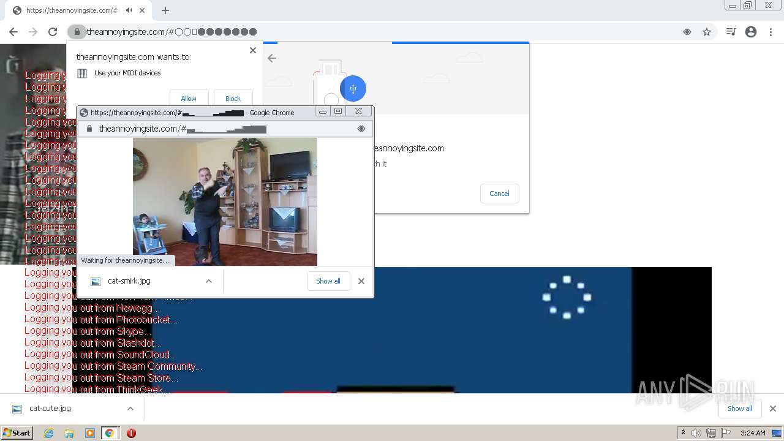Image resolution: width=784 pixels, height=441 pixels.
Task: Dismiss the MIDI permission prompt
Action: 253,50
